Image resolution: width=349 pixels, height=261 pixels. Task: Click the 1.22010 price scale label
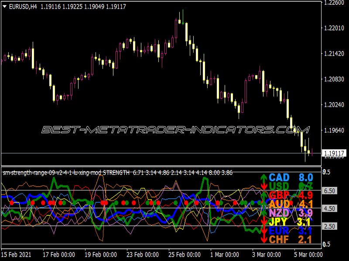pyautogui.click(x=334, y=28)
